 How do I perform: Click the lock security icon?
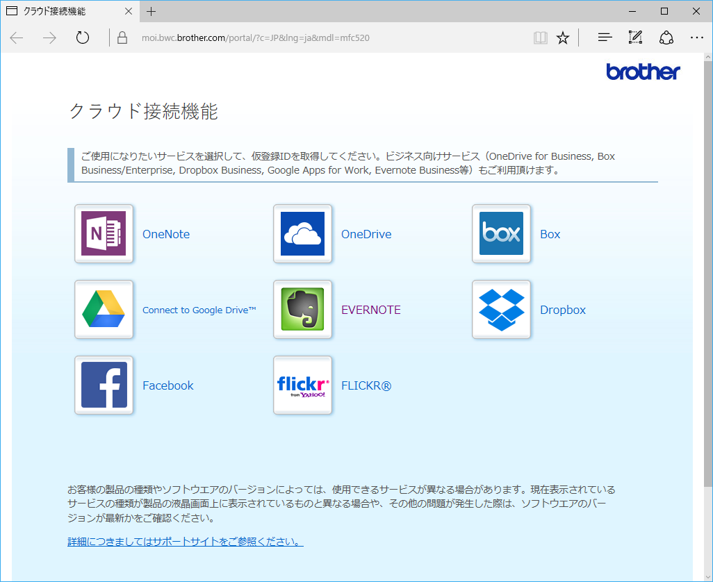click(122, 38)
